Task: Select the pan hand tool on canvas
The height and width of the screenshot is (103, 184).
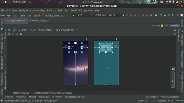Action: [172, 69]
